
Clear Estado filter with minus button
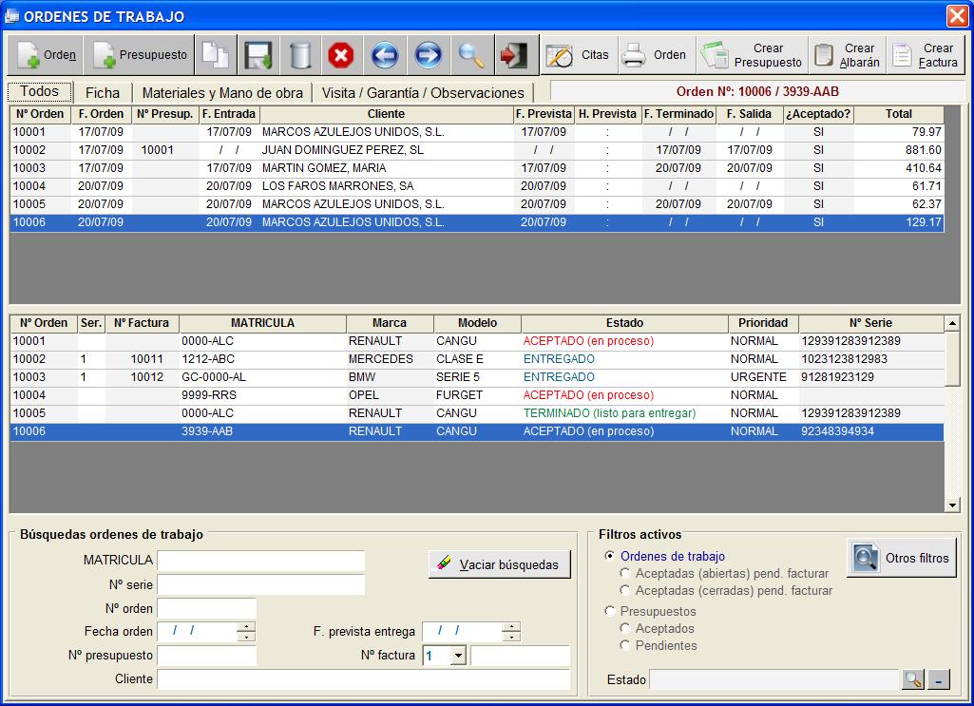coord(939,679)
